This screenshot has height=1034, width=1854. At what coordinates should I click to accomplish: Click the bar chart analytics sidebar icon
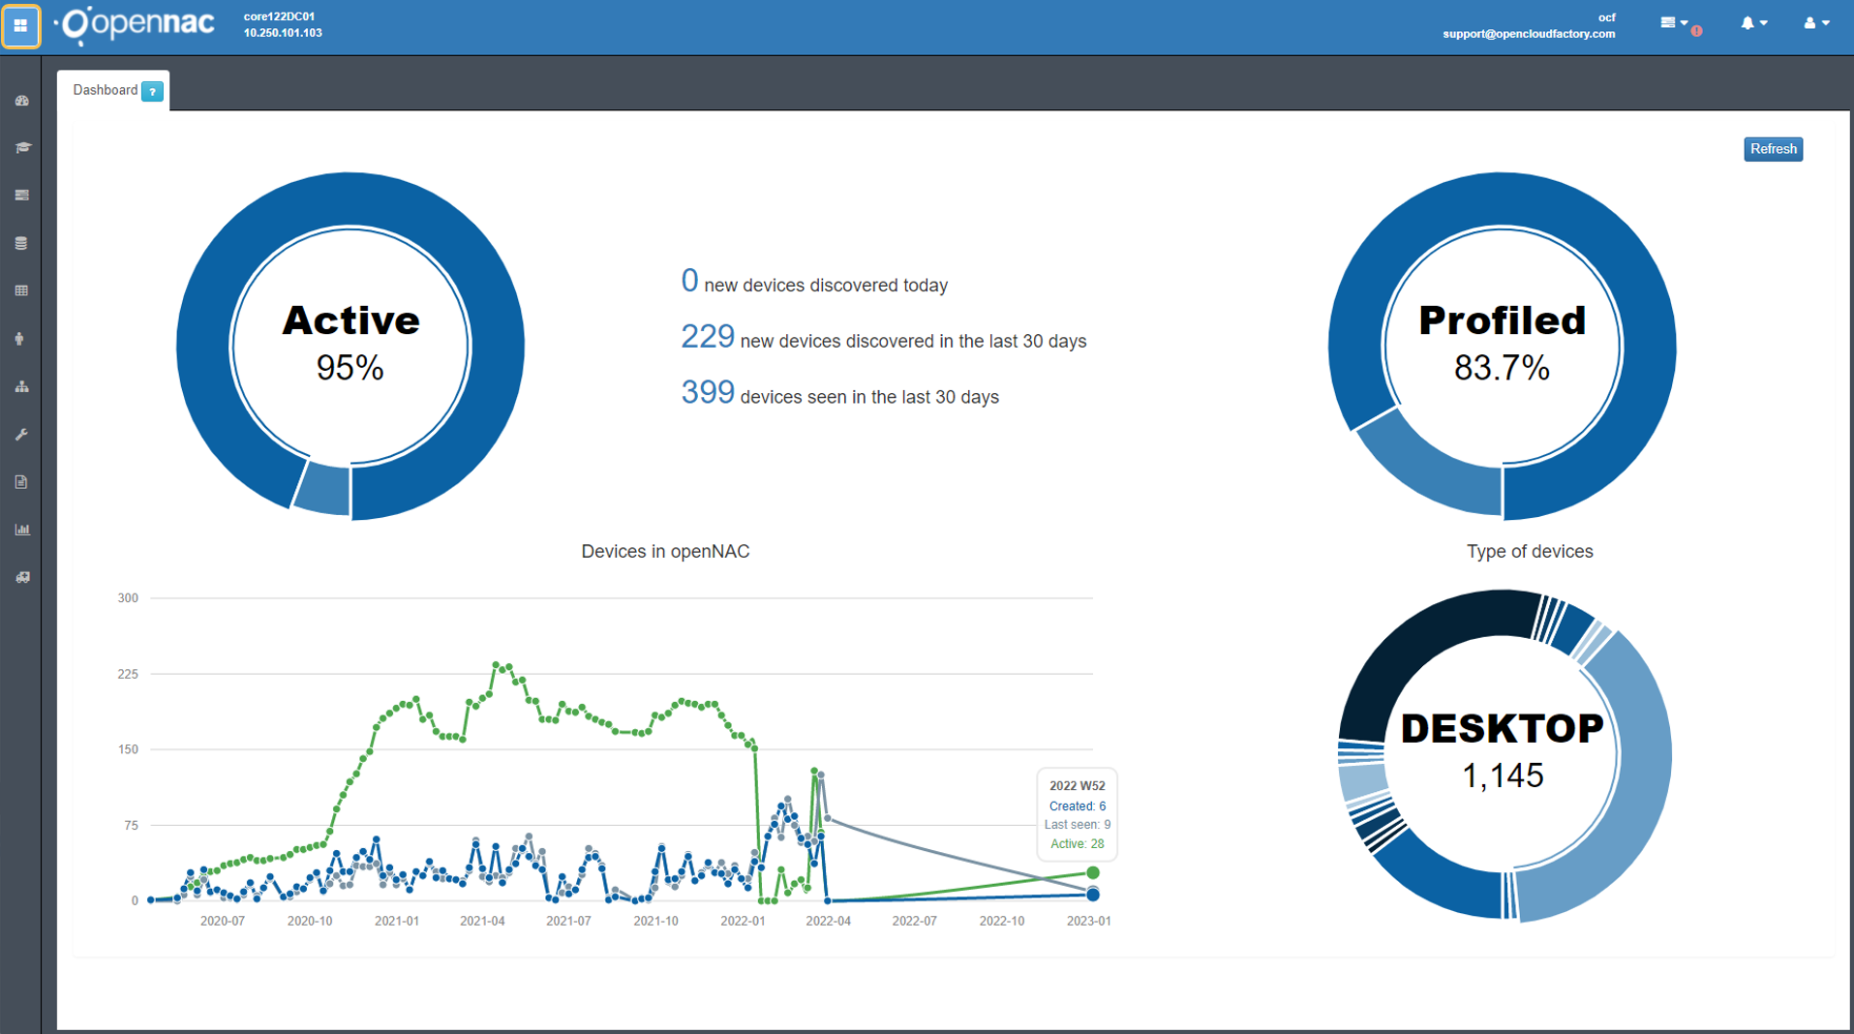click(x=21, y=530)
